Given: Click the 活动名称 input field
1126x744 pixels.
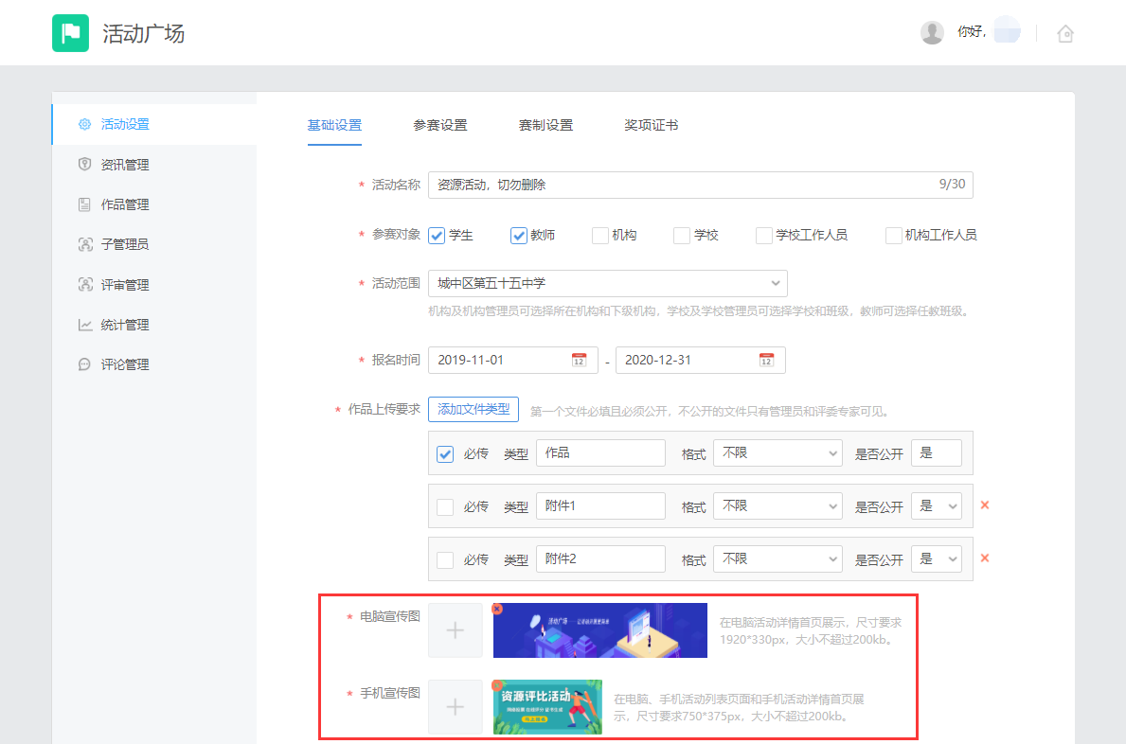Looking at the screenshot, I should tap(677, 185).
